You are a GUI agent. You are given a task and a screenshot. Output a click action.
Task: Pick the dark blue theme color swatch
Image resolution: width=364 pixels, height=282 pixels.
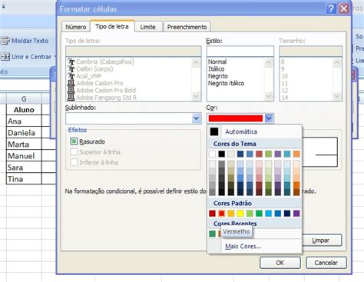(240, 154)
